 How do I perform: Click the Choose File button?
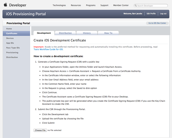coord(40,130)
